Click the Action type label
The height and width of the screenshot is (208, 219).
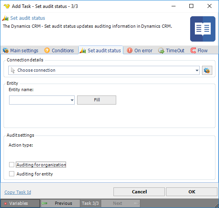click(21, 145)
